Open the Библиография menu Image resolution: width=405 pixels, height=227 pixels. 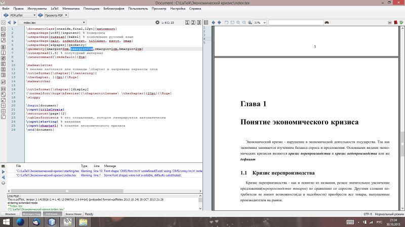click(x=114, y=9)
